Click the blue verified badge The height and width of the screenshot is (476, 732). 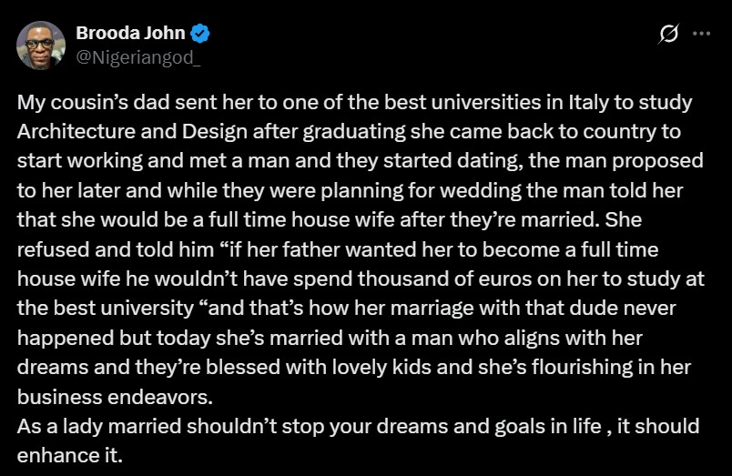point(201,35)
